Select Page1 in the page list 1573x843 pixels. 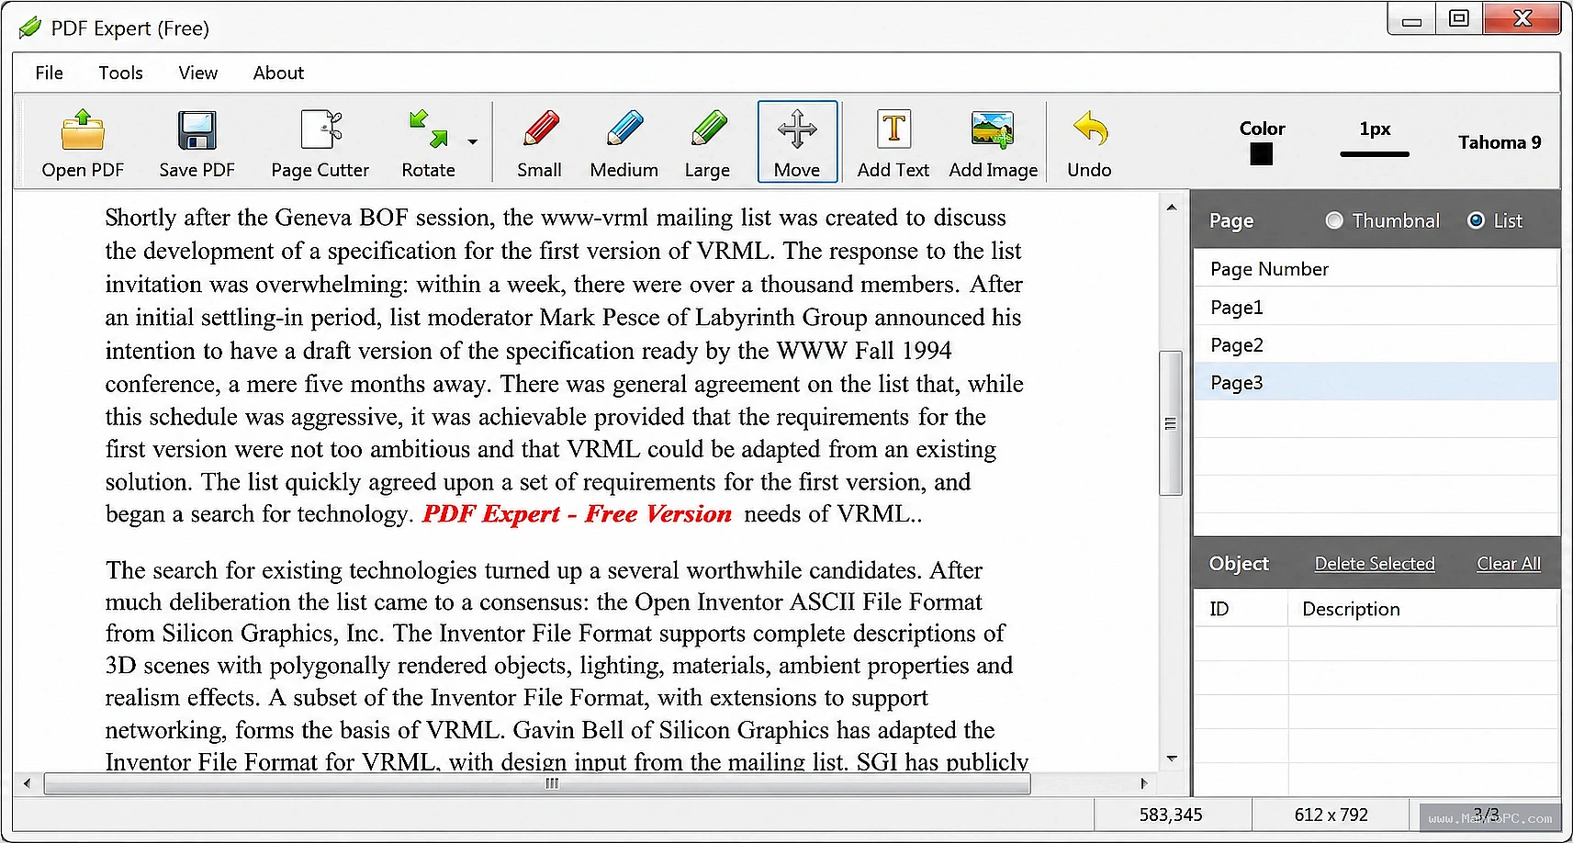click(1376, 307)
